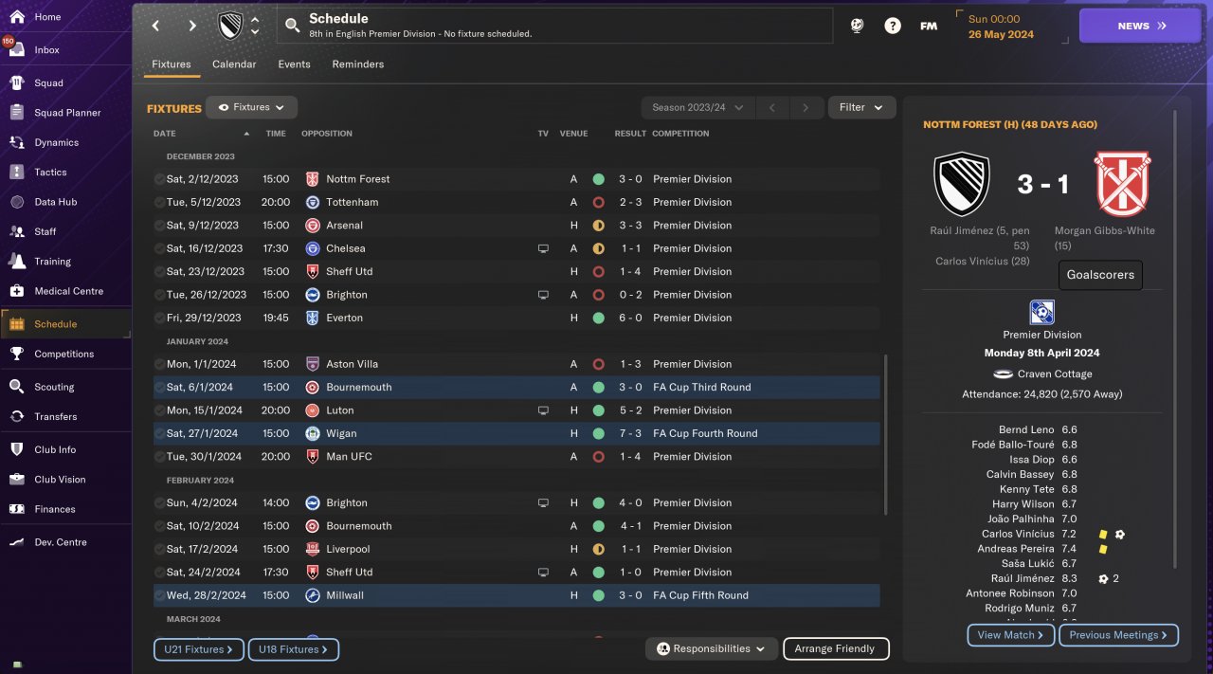Toggle circle beside Millwall 28/2/2024 row

(159, 595)
